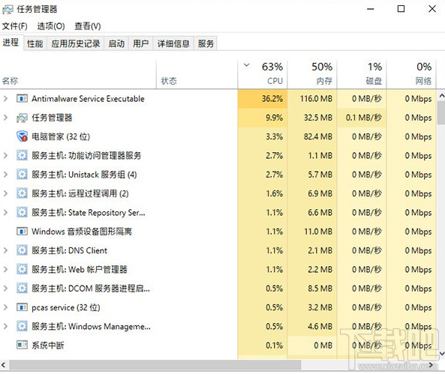Expand 服务主机: Web 帐户管理器
This screenshot has width=445, height=374.
pyautogui.click(x=5, y=269)
